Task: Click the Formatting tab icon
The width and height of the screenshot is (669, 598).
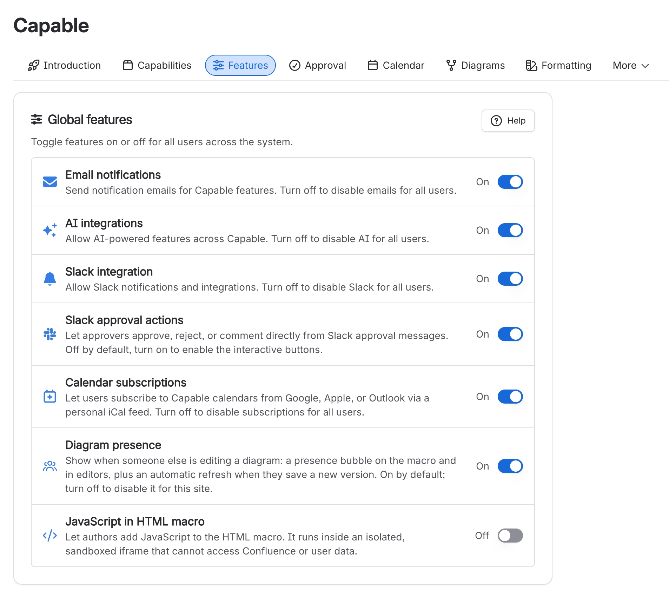Action: point(531,65)
